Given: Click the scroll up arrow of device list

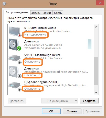Looking at the screenshot, I should point(96,27).
